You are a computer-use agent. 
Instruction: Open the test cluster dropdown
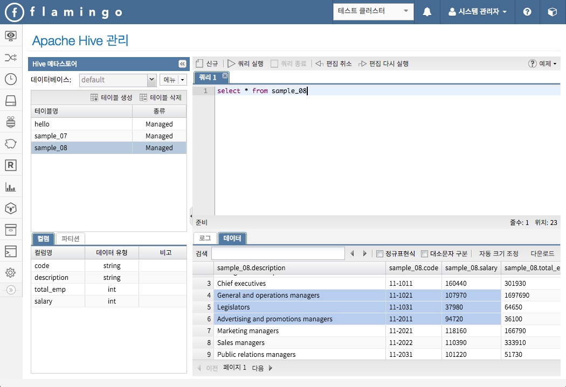(373, 11)
